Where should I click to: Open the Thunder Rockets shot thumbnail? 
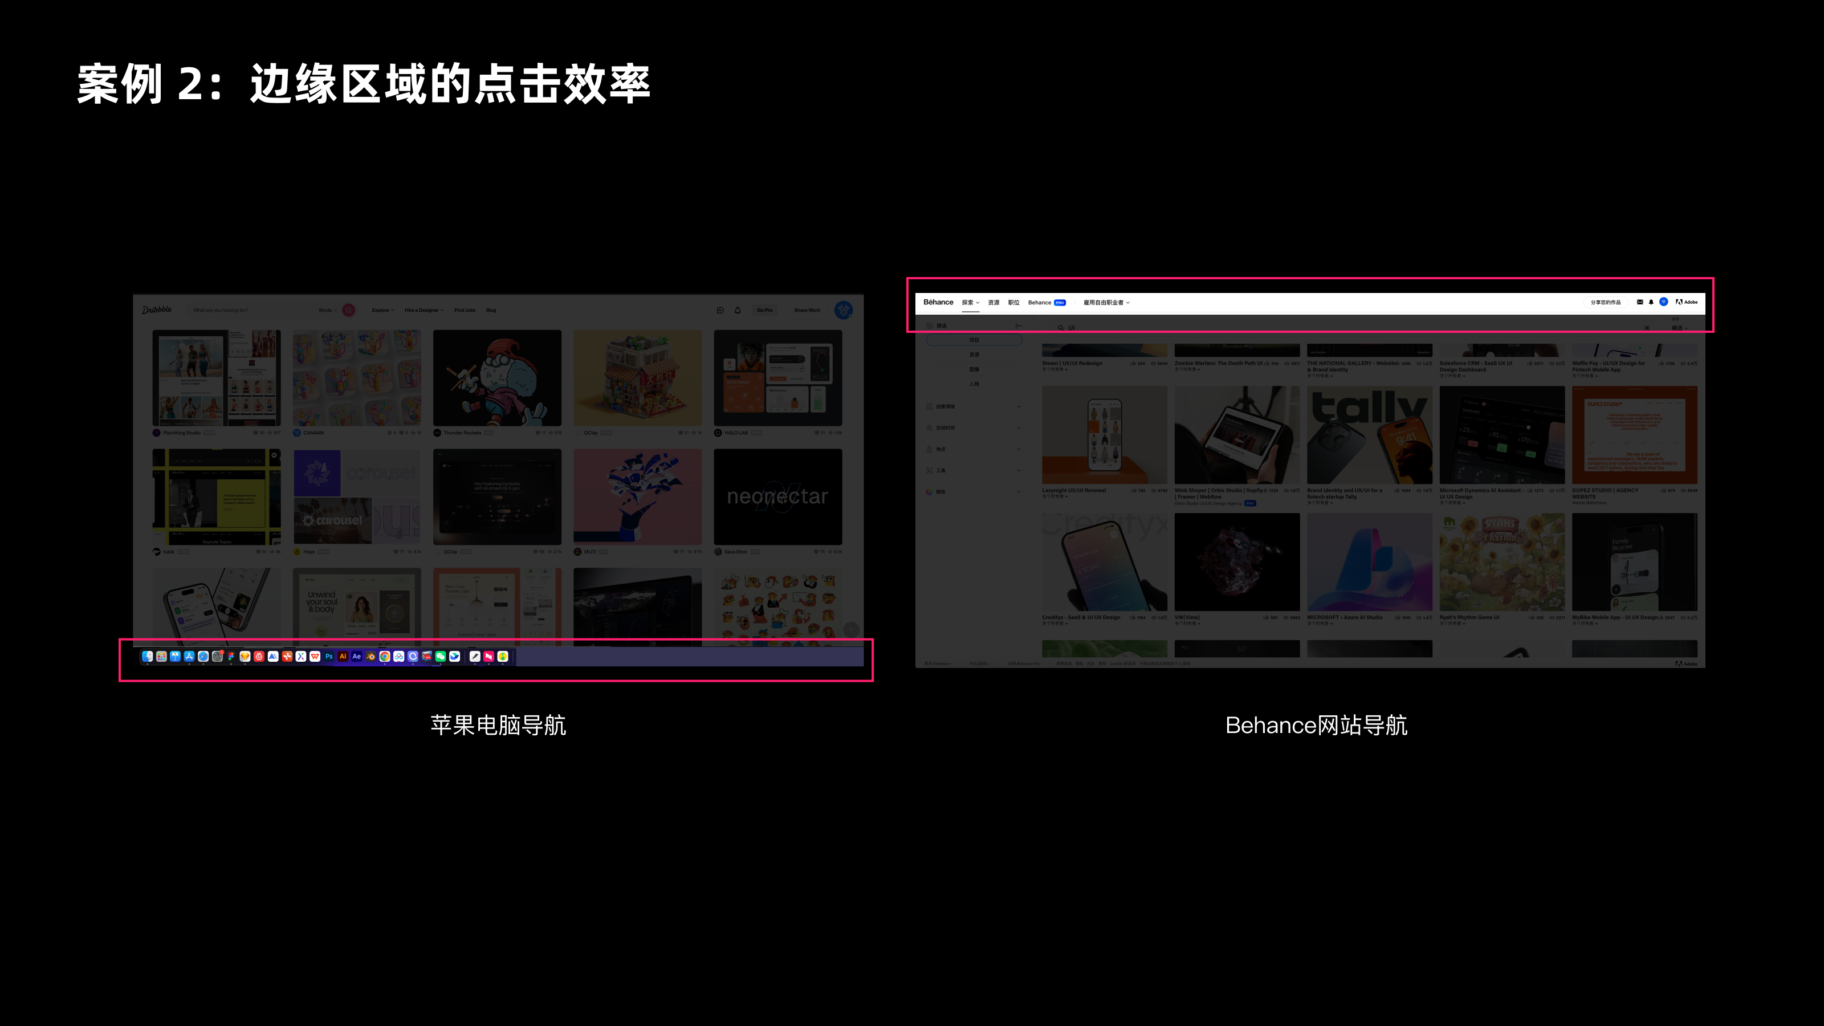coord(497,377)
